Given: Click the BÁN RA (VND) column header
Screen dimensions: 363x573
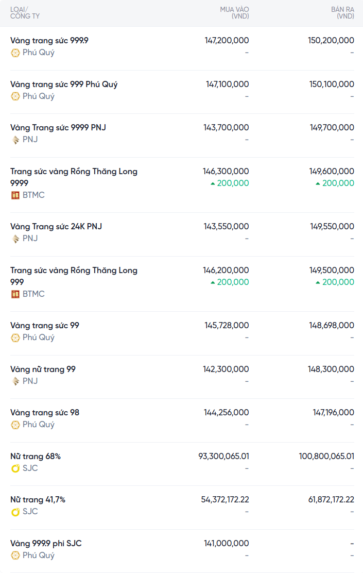Looking at the screenshot, I should [x=342, y=13].
